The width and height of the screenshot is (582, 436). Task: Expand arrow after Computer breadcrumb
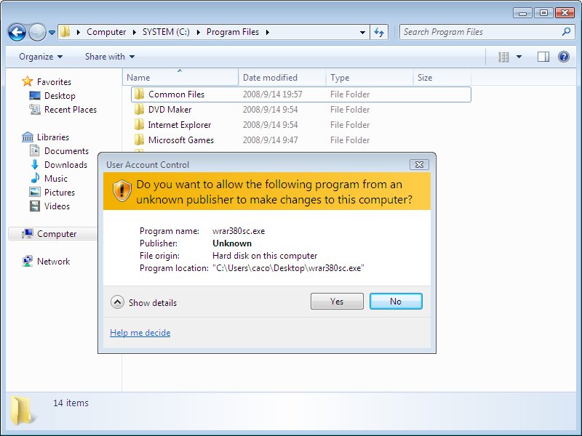coord(135,32)
